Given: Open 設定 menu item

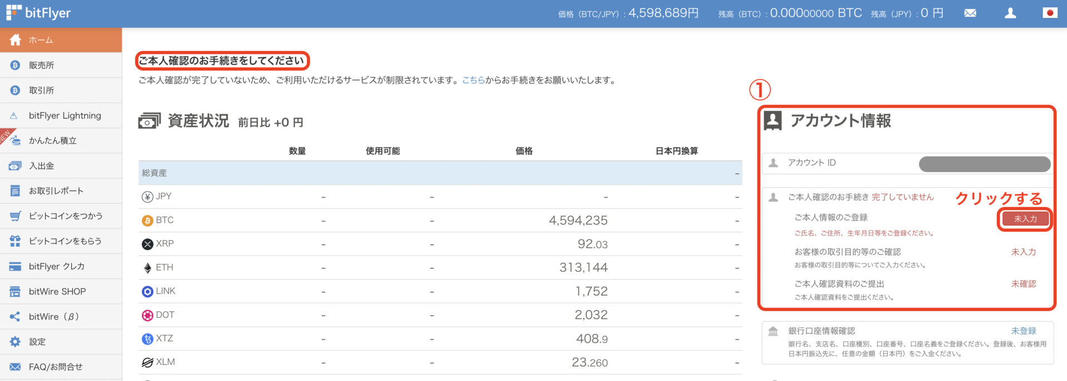Looking at the screenshot, I should (61, 342).
